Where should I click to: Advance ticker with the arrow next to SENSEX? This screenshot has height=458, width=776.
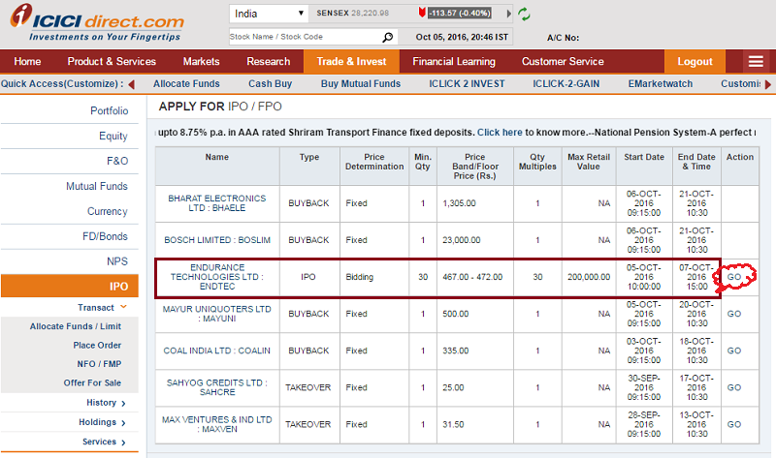coord(508,14)
